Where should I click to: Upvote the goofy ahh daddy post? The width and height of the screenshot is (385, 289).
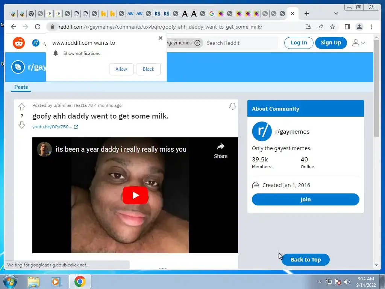[22, 106]
